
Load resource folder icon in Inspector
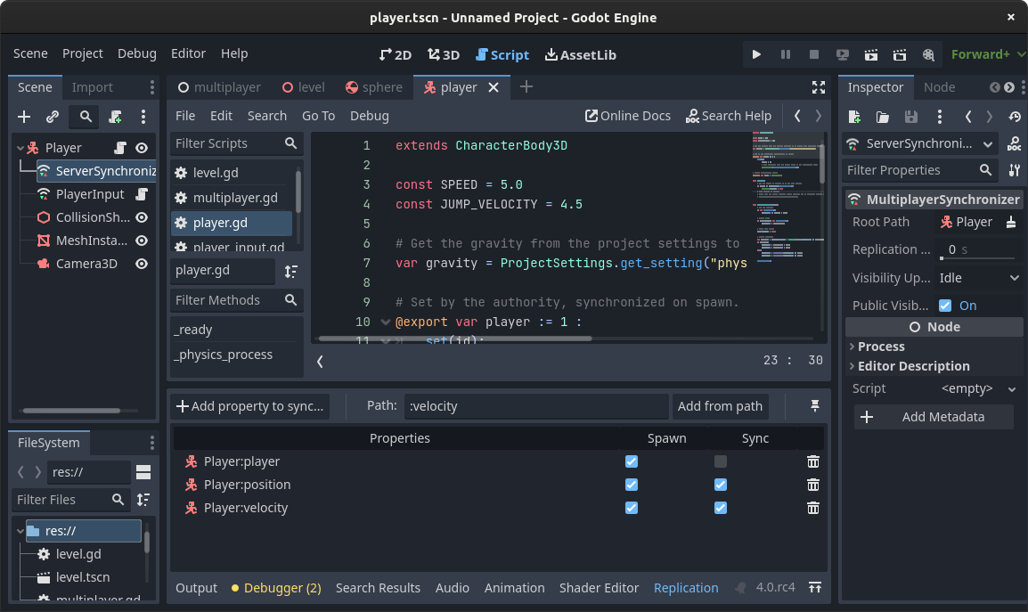click(883, 117)
